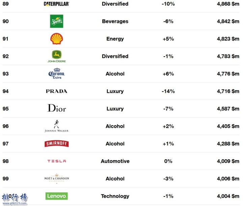Screen dimensions: 243x207
Task: Select the Johnnie Walker striding man logo
Action: click(x=57, y=126)
